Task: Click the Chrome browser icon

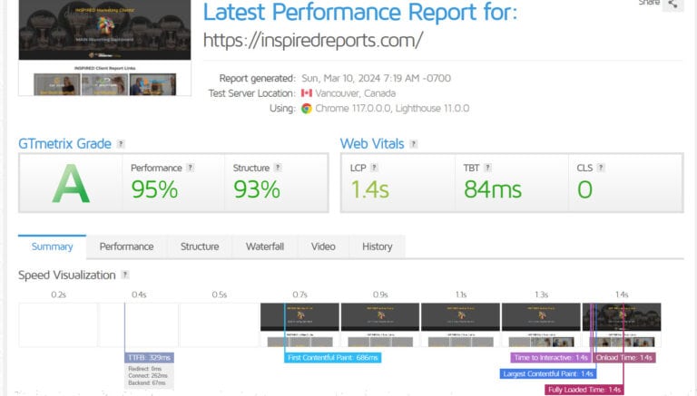Action: [x=307, y=109]
